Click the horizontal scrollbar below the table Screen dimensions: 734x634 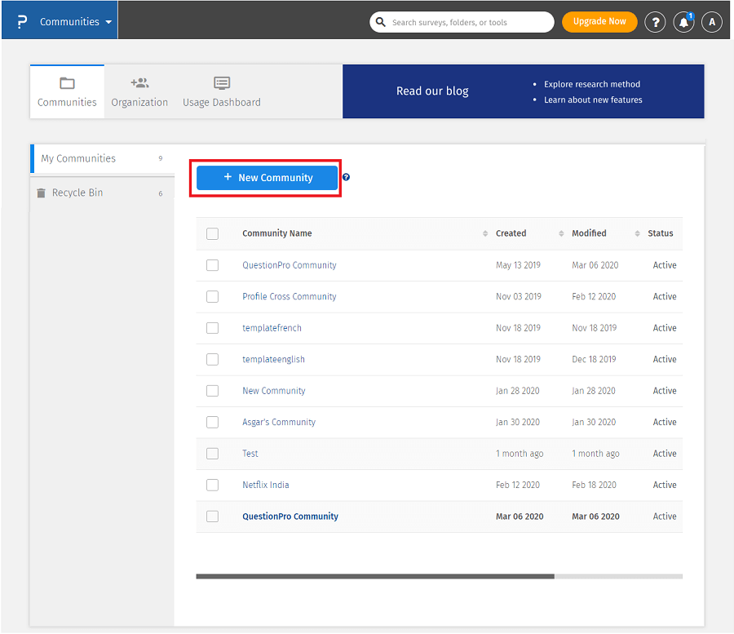375,576
